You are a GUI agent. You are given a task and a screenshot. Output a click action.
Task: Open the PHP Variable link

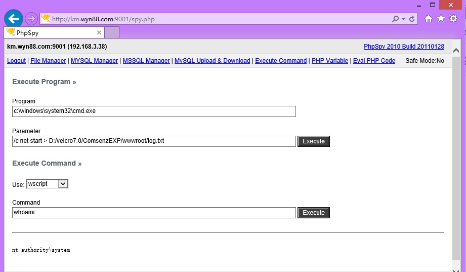tap(330, 61)
